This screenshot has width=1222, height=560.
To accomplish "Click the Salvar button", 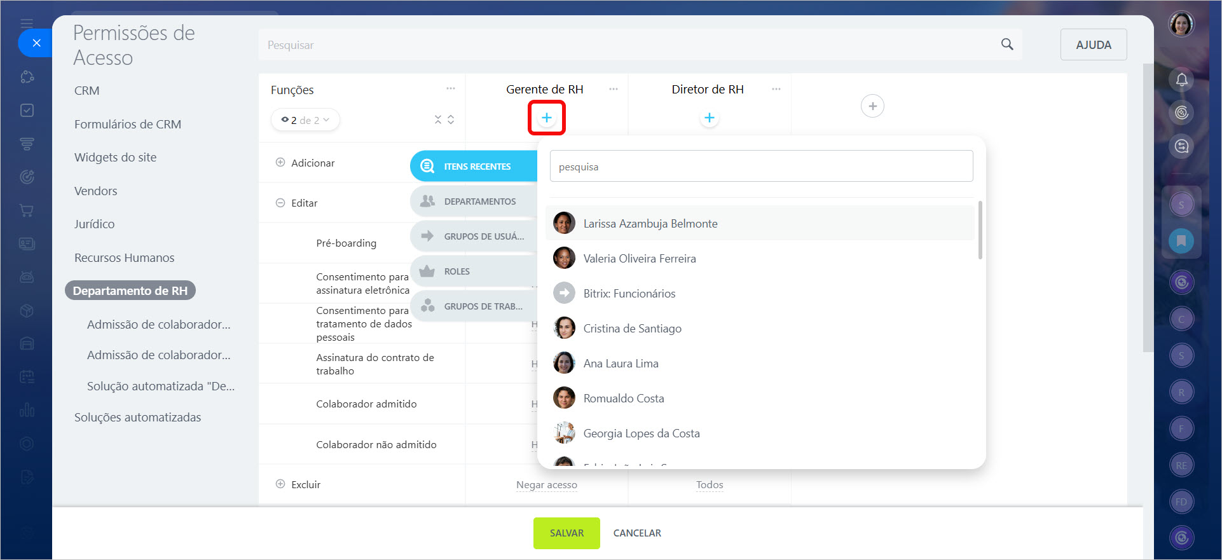I will click(x=566, y=533).
